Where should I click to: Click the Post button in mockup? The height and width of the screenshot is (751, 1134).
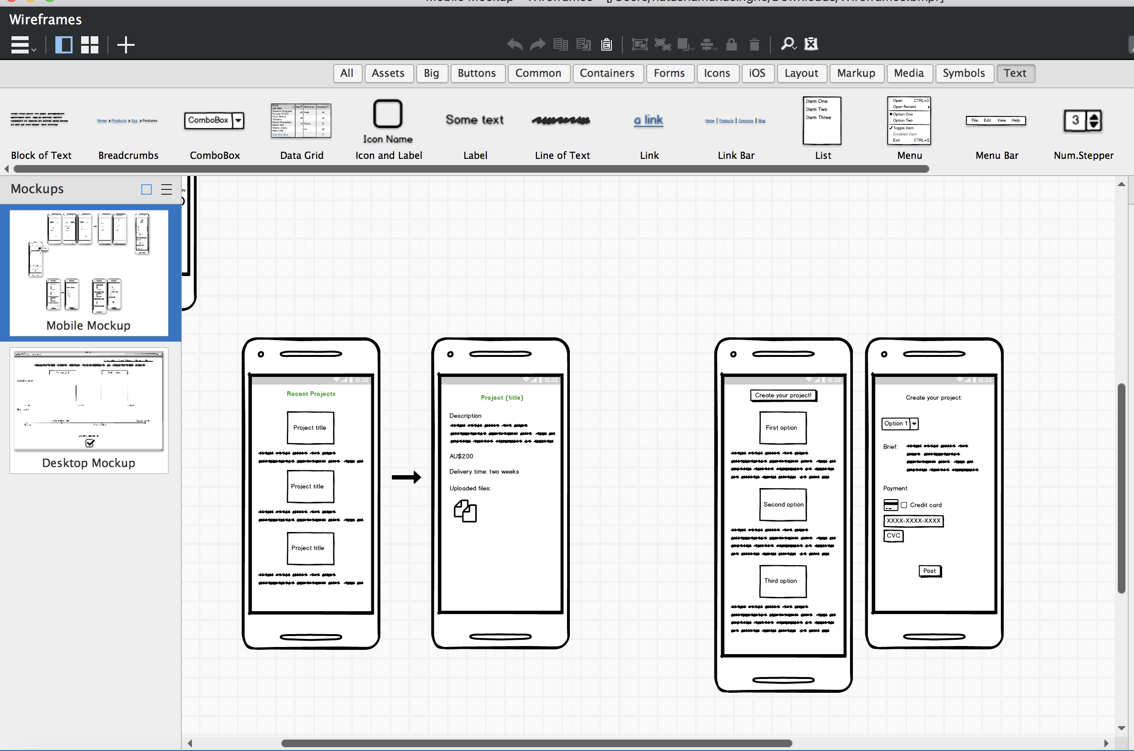(x=929, y=571)
